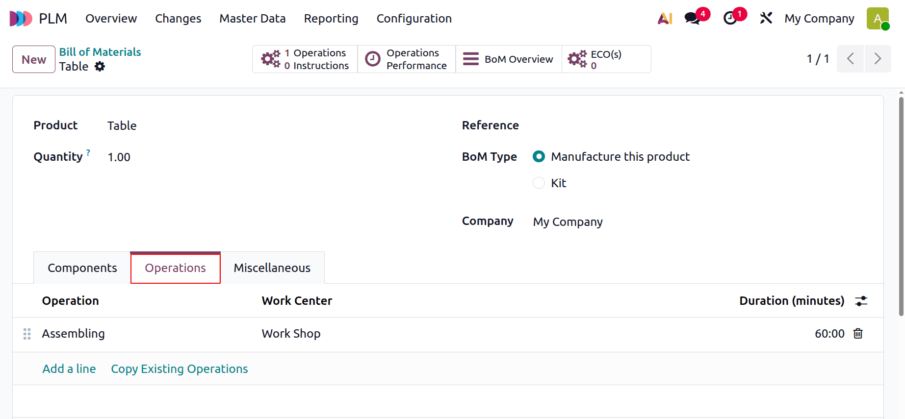Click Copy Existing Operations link

pos(180,369)
